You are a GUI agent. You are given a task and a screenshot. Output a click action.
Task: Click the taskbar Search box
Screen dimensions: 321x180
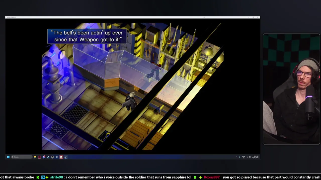pyautogui.click(x=22, y=157)
